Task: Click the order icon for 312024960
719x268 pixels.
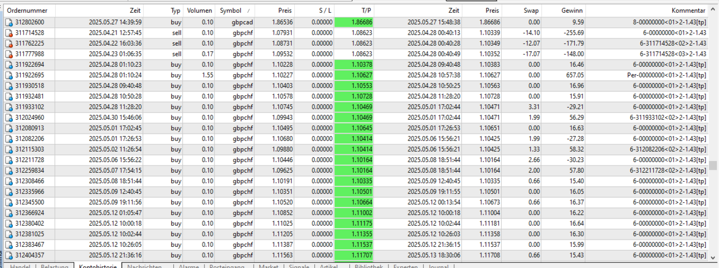Action: coord(9,118)
